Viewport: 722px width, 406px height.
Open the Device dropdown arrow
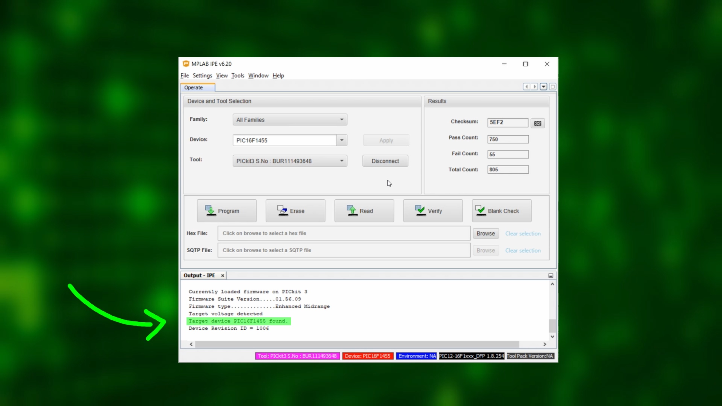click(342, 140)
